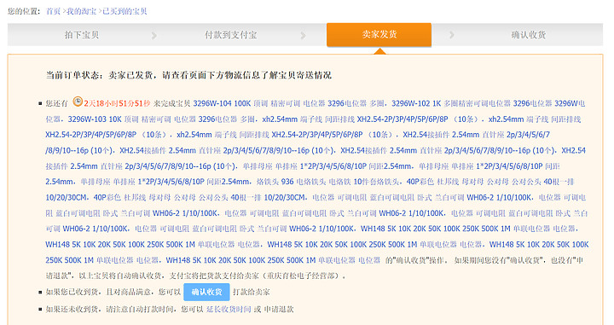Click the blue 确认收货 button
Viewport: 614px width, 325px height.
pyautogui.click(x=206, y=292)
